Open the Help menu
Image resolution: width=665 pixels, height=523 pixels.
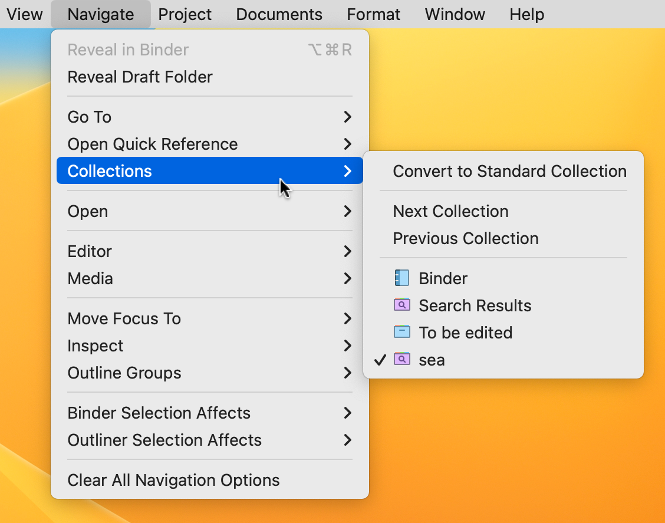[526, 14]
